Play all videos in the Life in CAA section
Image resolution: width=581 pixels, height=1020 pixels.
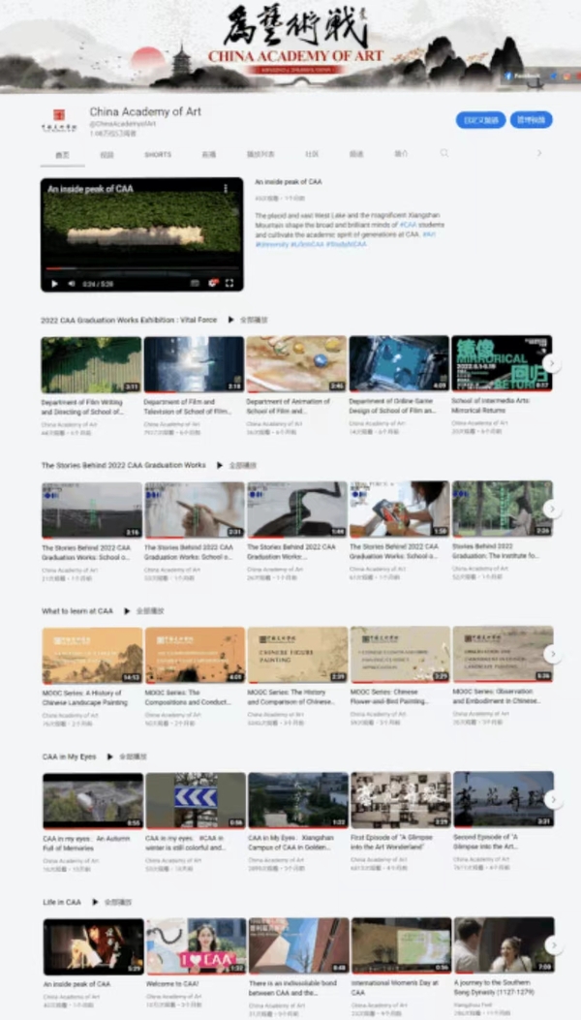(112, 902)
